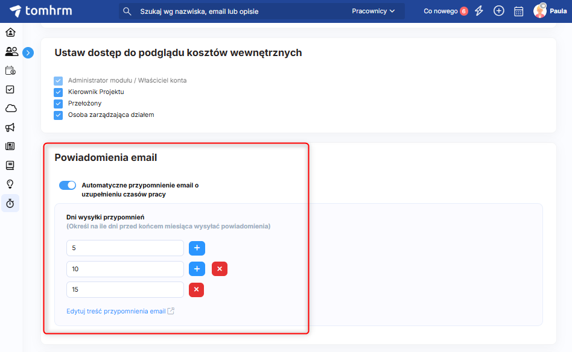Uncheck the Przełożony checkbox

click(x=59, y=104)
